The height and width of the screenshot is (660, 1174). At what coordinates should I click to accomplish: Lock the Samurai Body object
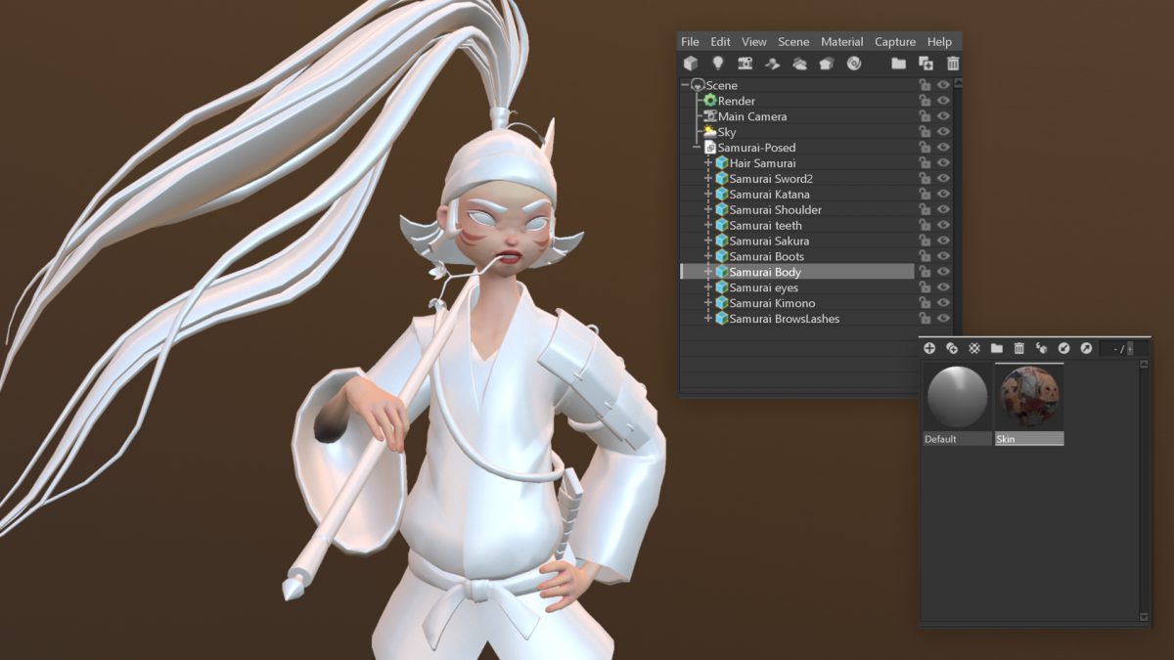coord(923,272)
